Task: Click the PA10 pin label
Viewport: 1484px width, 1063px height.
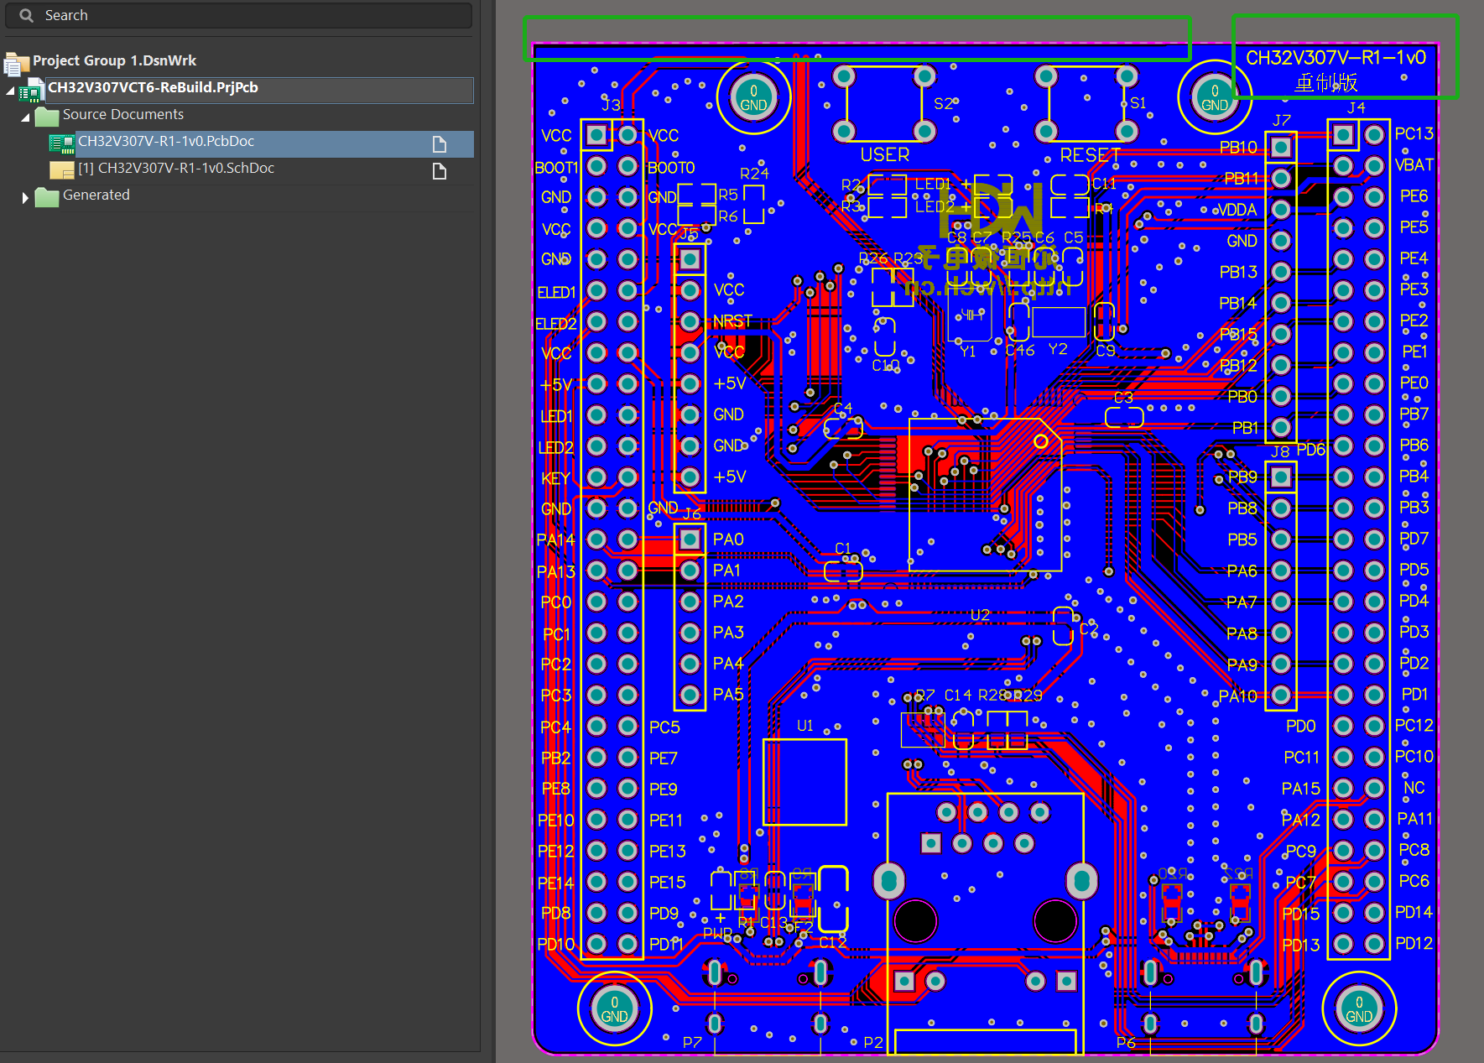Action: tap(1238, 696)
